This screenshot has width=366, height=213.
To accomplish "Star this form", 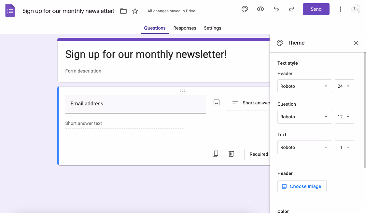I will 135,11.
